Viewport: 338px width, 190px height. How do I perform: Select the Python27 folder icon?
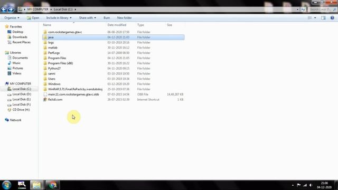point(45,68)
